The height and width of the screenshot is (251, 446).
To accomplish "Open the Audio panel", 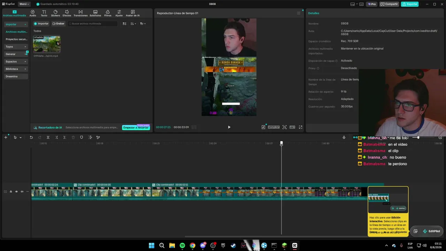I will click(33, 13).
